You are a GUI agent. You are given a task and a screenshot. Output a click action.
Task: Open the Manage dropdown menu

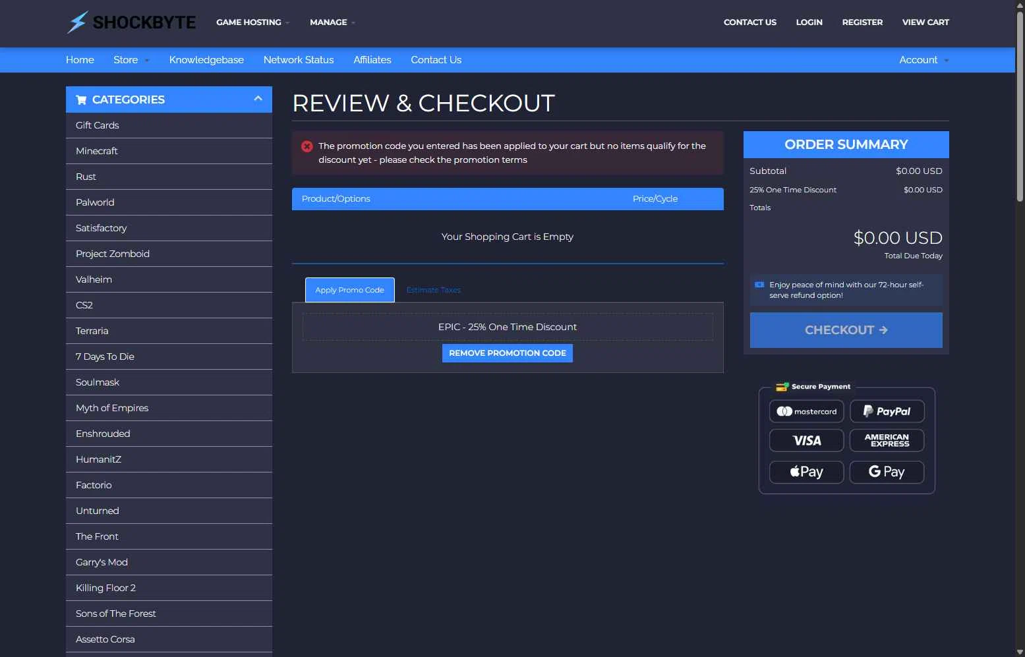[x=332, y=22]
